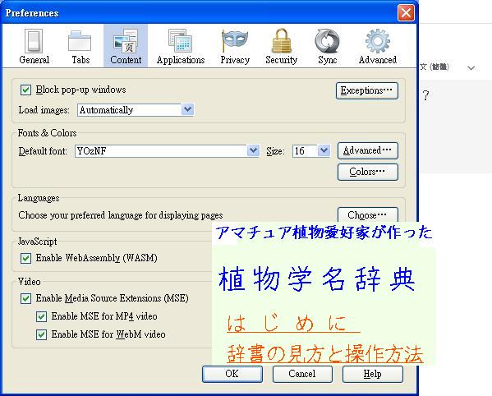This screenshot has height=396, width=492.
Task: Open the Applications pane icon
Action: 181,41
